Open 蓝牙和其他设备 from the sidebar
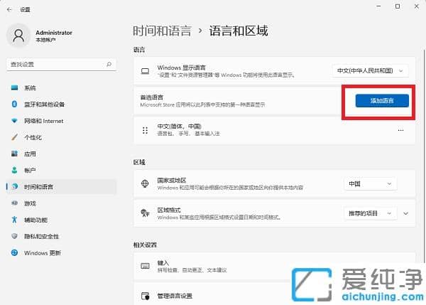Image resolution: width=426 pixels, height=305 pixels. (x=44, y=104)
